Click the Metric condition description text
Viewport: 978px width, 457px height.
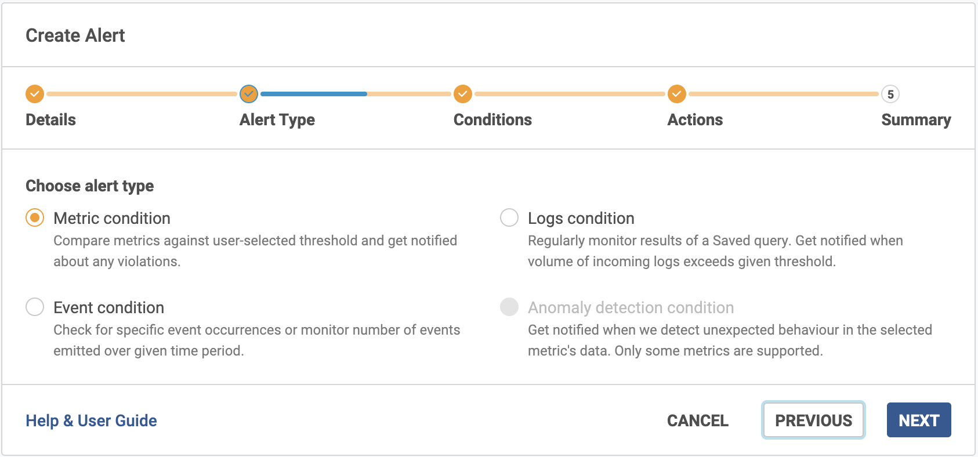tap(255, 251)
